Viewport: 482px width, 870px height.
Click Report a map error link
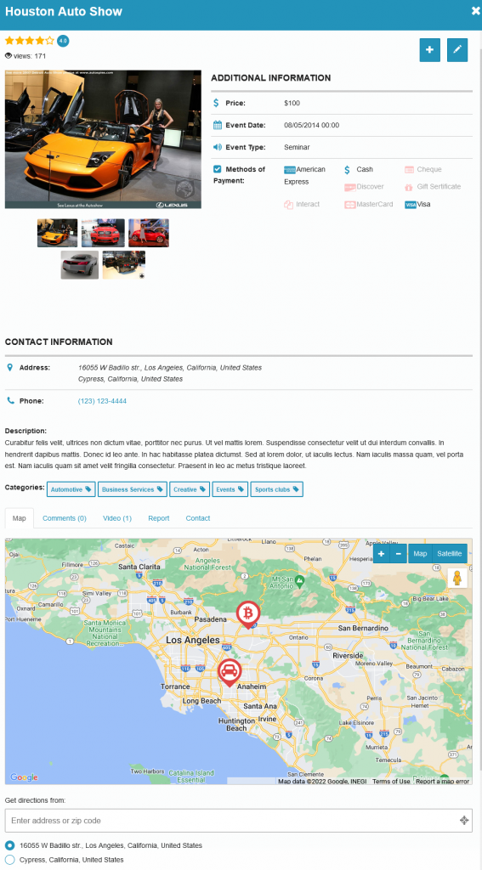pyautogui.click(x=443, y=782)
